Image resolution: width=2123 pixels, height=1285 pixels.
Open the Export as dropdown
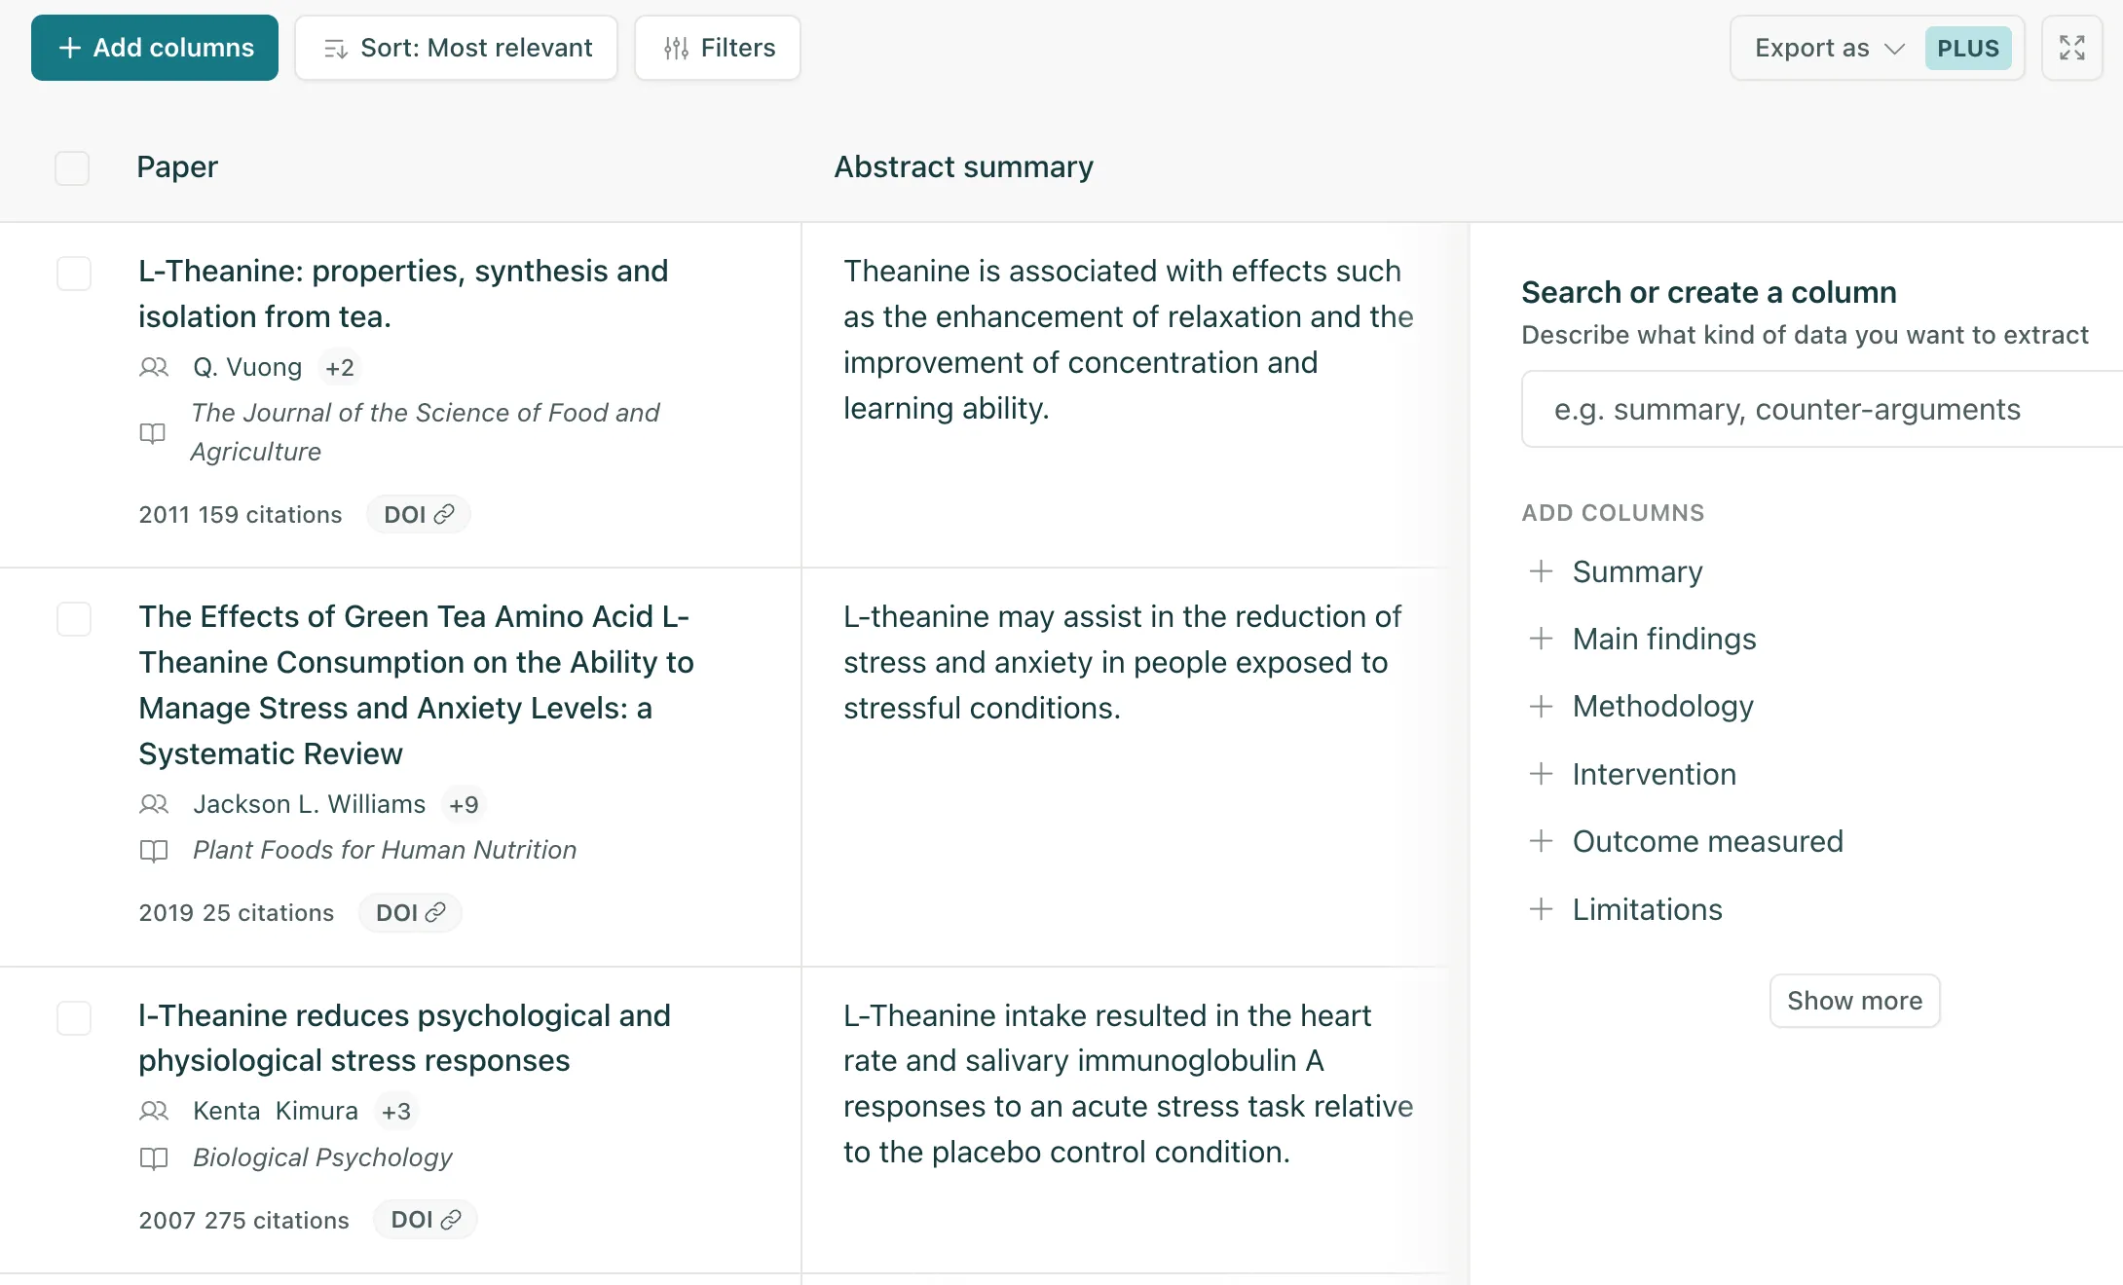tap(1826, 47)
